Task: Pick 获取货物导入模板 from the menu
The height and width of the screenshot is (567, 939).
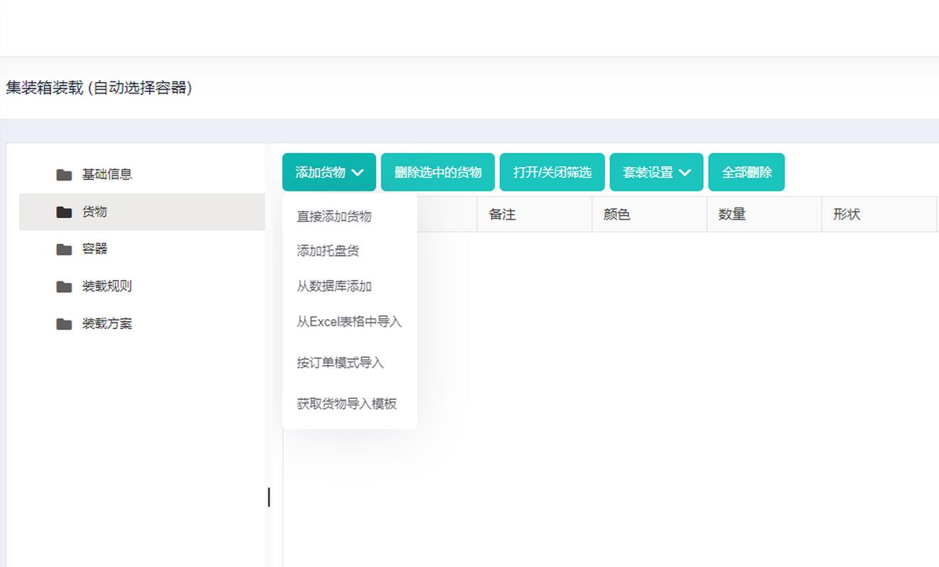Action: [x=350, y=404]
